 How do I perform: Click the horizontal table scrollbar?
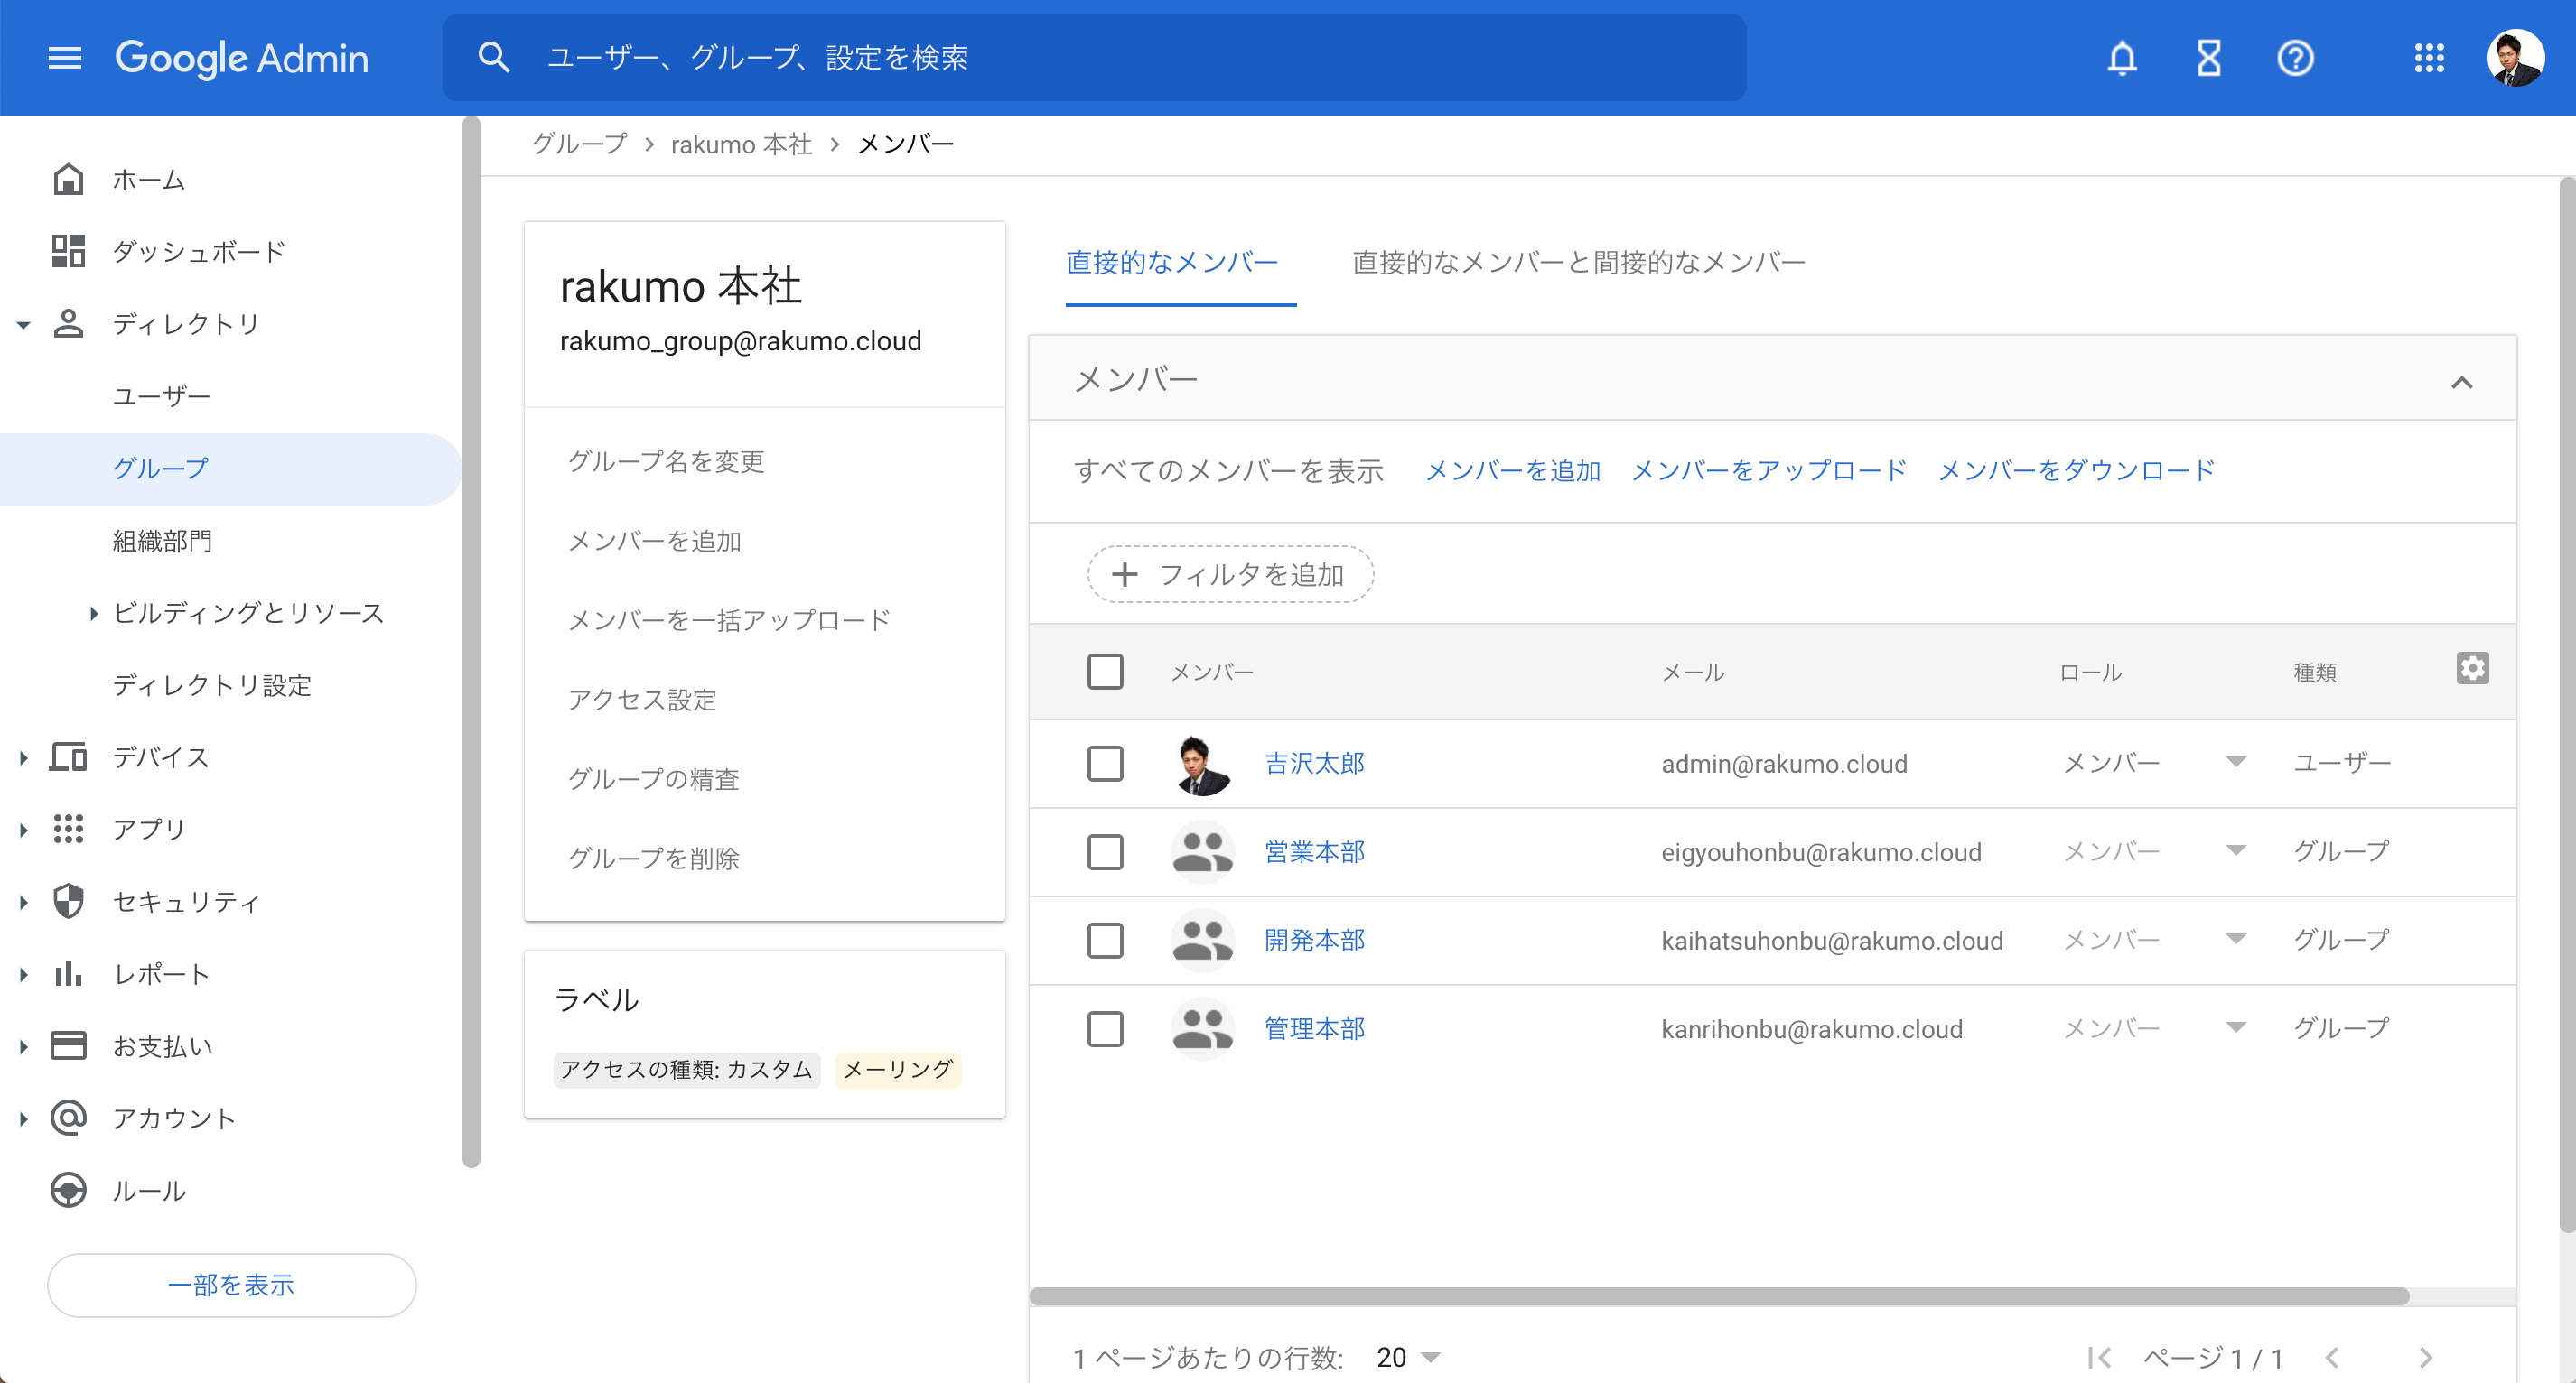pyautogui.click(x=1718, y=1295)
